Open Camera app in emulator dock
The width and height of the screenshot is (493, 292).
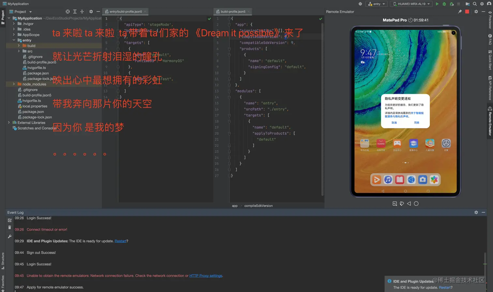pyautogui.click(x=423, y=180)
